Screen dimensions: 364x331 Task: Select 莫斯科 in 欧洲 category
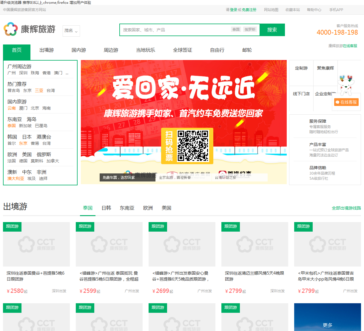click(x=37, y=161)
